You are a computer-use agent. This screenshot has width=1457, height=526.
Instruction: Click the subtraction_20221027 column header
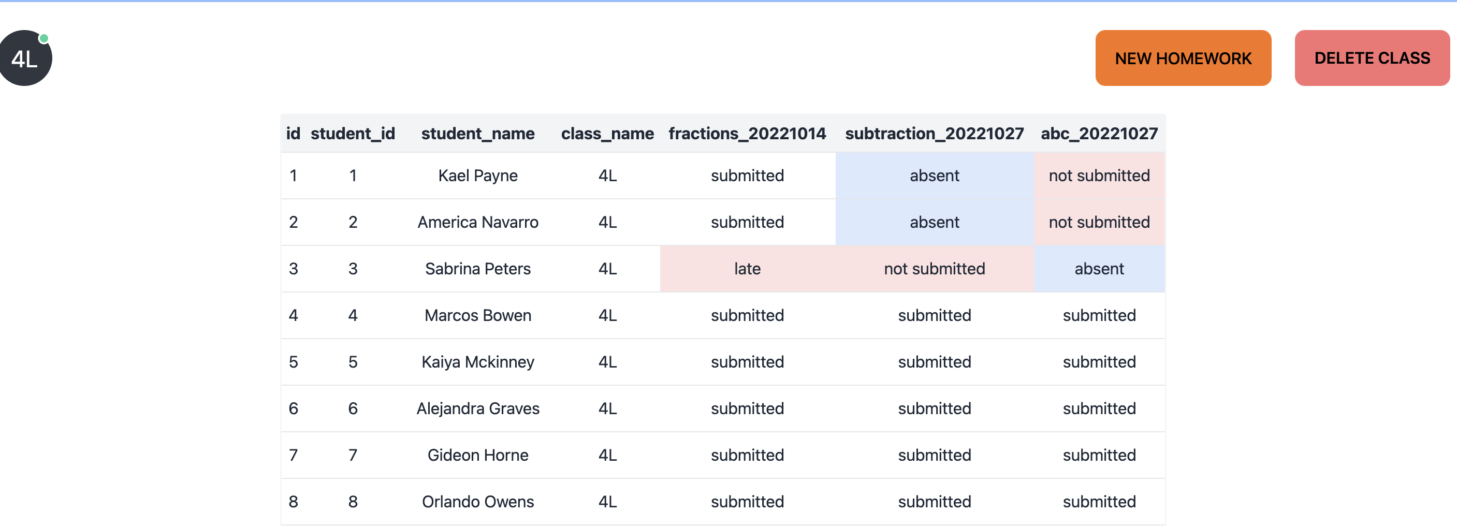tap(934, 134)
